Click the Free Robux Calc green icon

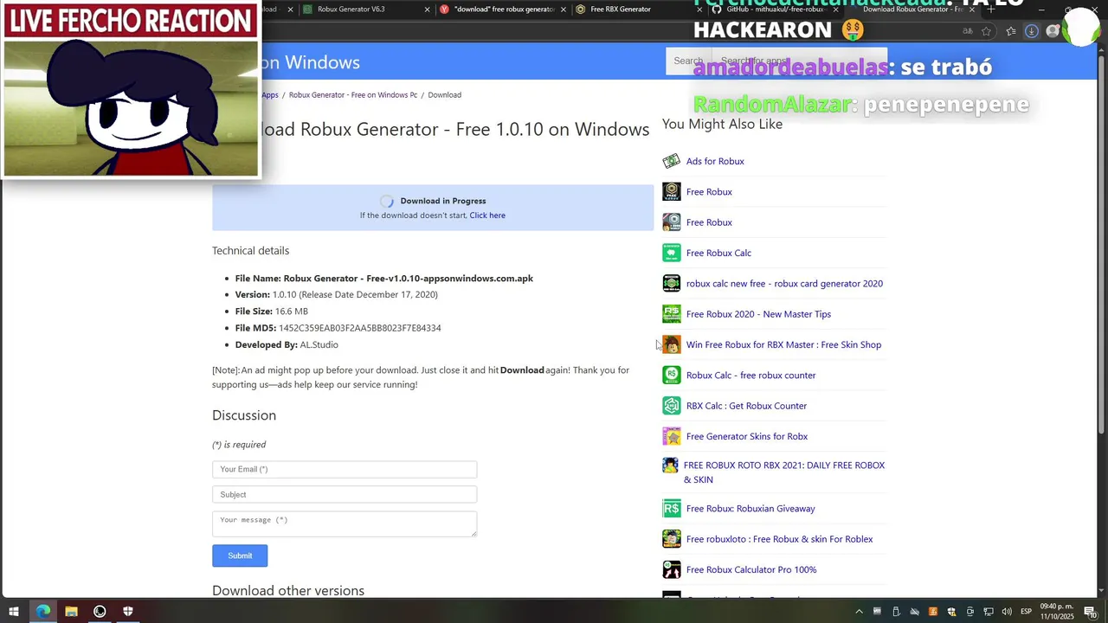[x=671, y=253]
